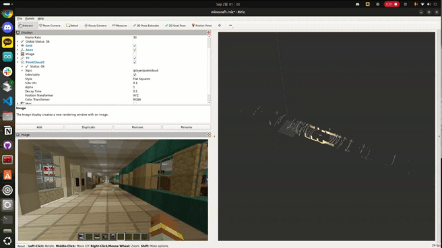
Task: Activate the Focus Camera tool
Action: pyautogui.click(x=95, y=26)
